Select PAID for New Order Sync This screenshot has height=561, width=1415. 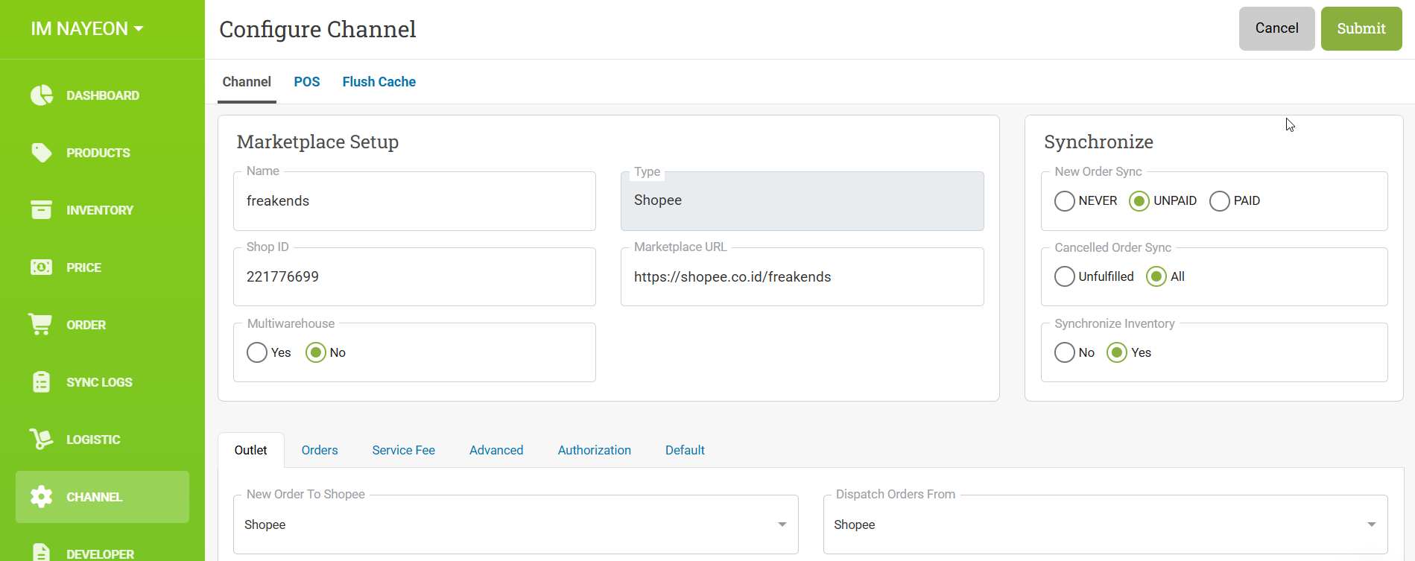coord(1220,201)
